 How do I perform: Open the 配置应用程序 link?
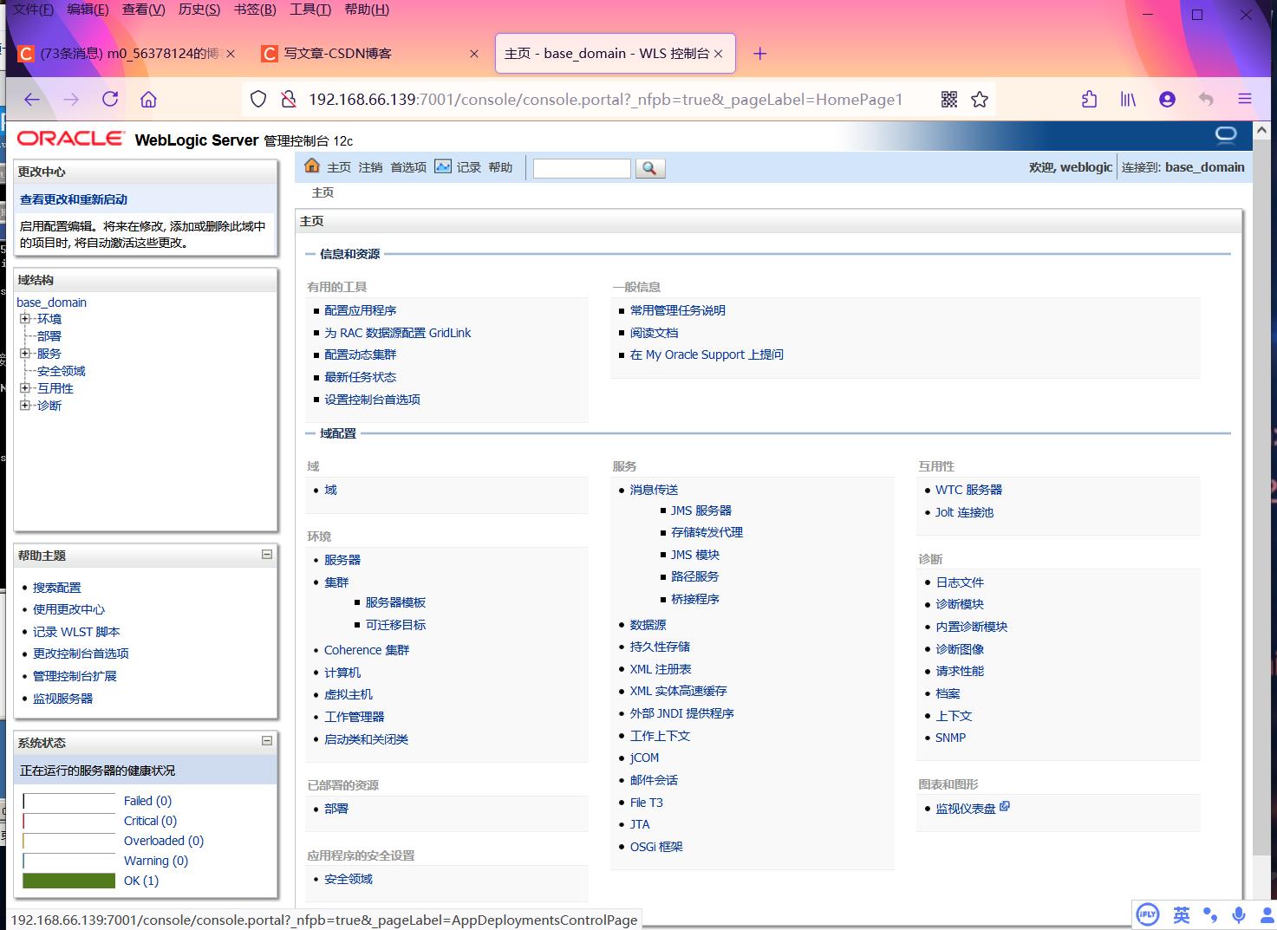[x=361, y=310]
